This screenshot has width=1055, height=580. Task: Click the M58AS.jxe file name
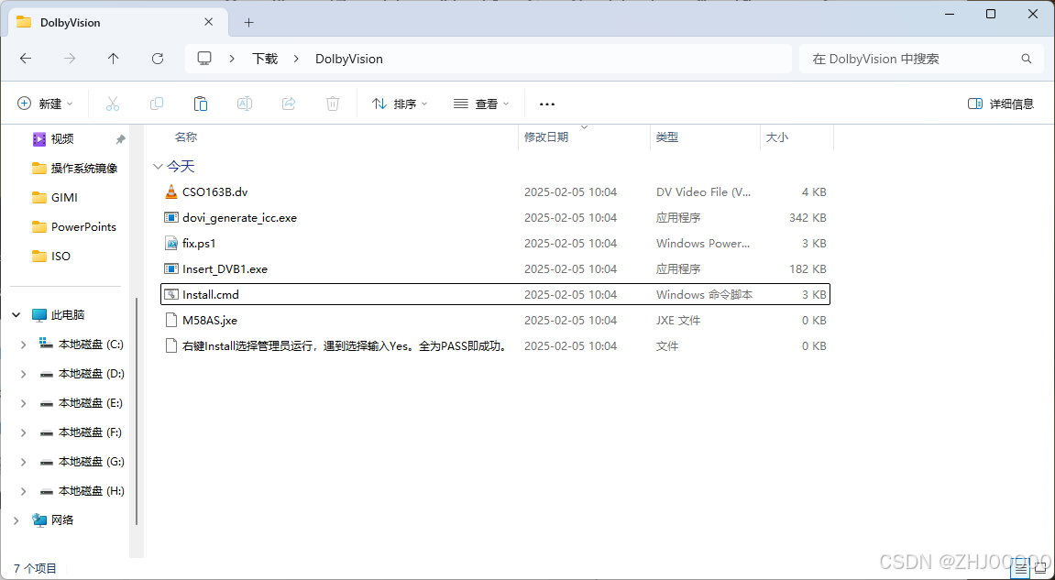[210, 321]
